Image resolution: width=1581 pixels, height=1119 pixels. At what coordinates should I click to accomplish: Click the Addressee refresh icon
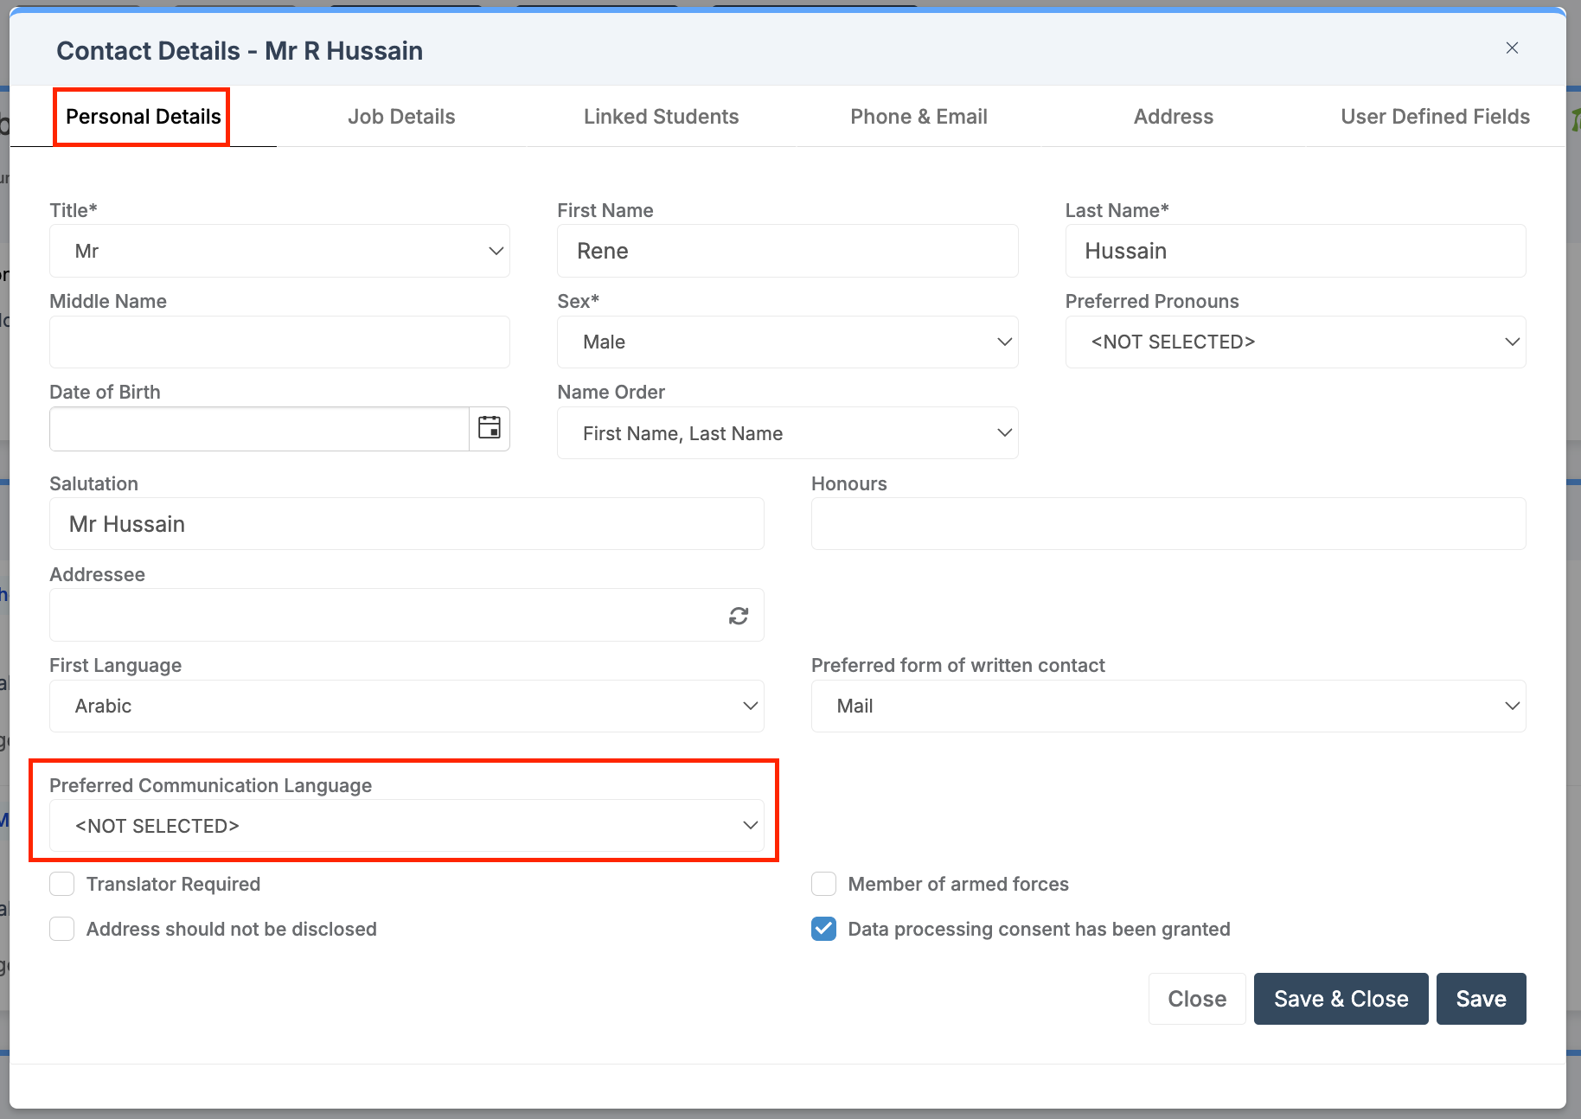tap(738, 616)
